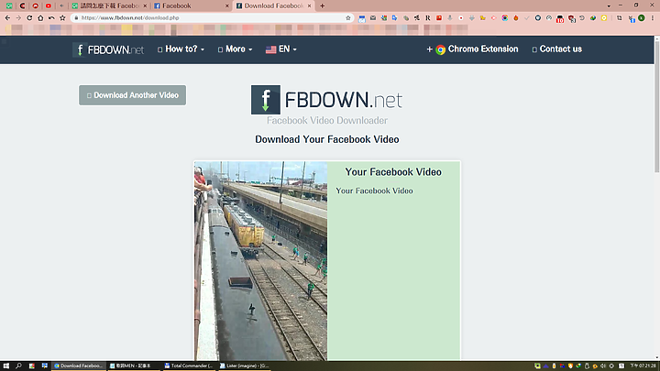The width and height of the screenshot is (660, 371).
Task: Close the Download Facebook tab
Action: pos(310,5)
